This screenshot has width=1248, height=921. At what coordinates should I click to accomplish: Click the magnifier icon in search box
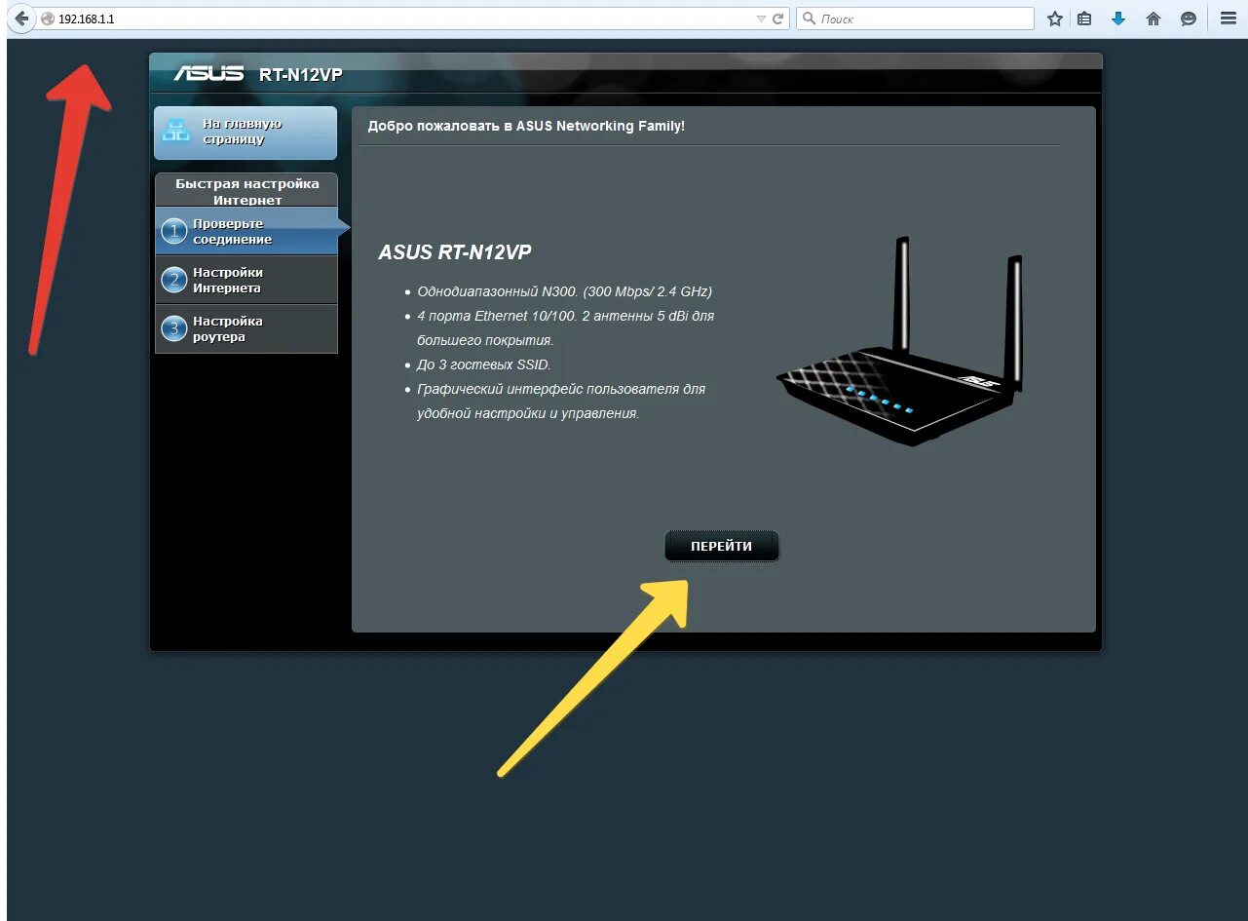809,19
